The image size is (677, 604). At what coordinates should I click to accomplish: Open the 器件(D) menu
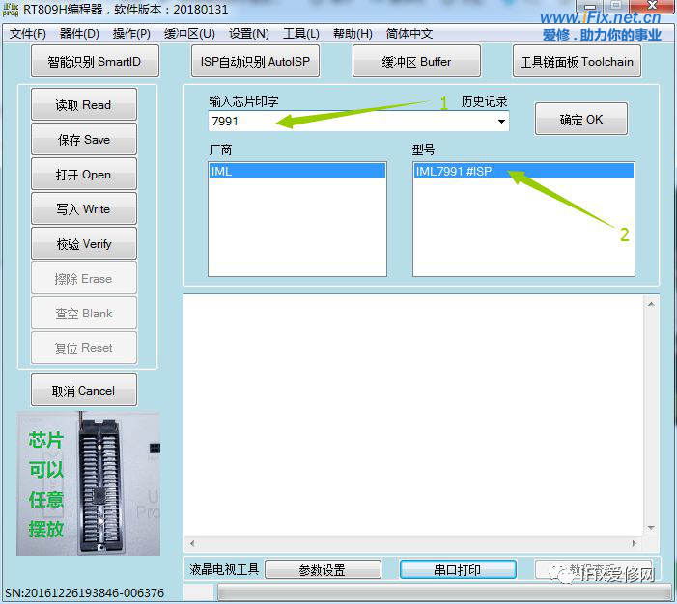[x=79, y=33]
